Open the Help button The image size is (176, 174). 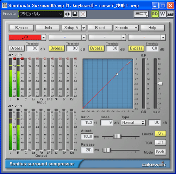coord(152,28)
